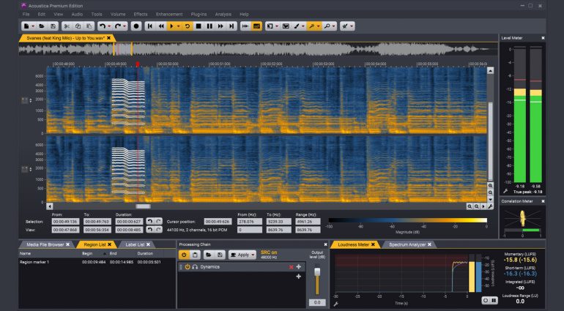Open the zoom tool dropdown arrow
Viewport: 564px width, 311px height.
coord(334,26)
